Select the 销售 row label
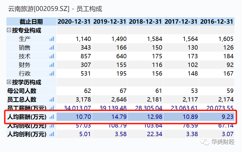The height and width of the screenshot is (152, 242). pyautogui.click(x=25, y=48)
